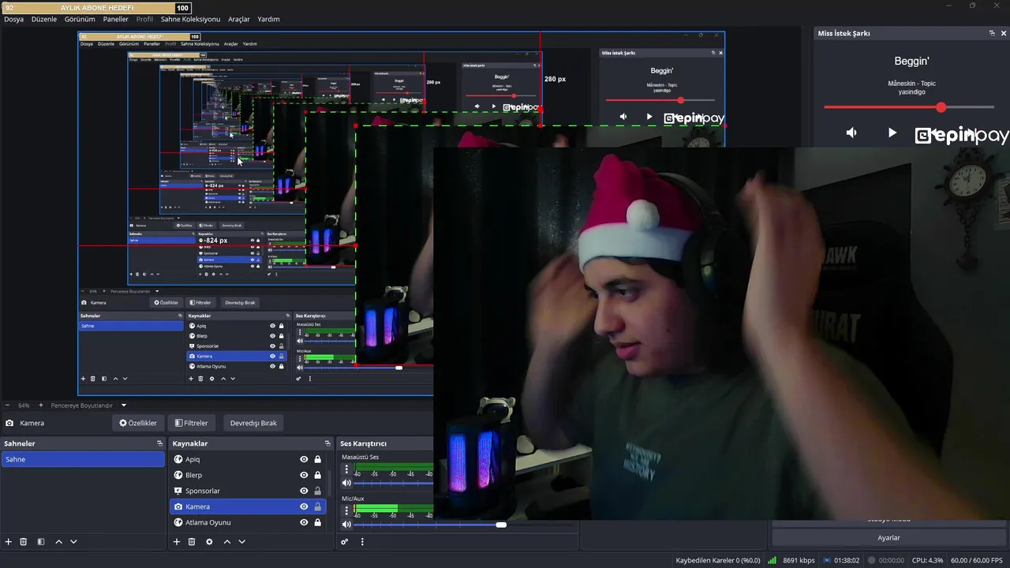Hide the Kamera source

304,506
